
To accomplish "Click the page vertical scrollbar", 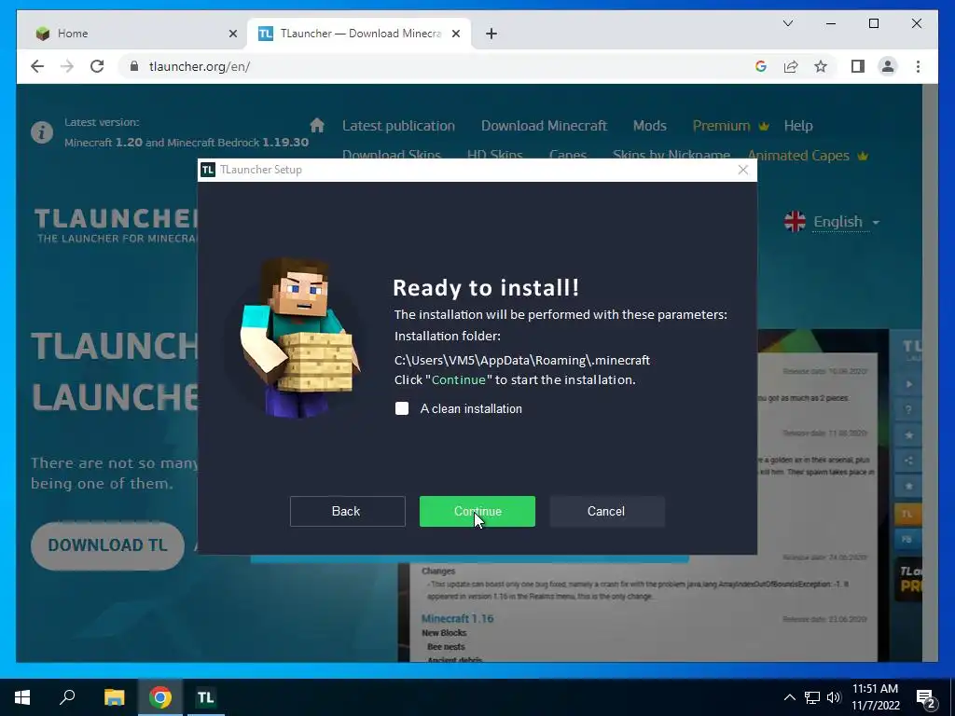I will pyautogui.click(x=930, y=373).
